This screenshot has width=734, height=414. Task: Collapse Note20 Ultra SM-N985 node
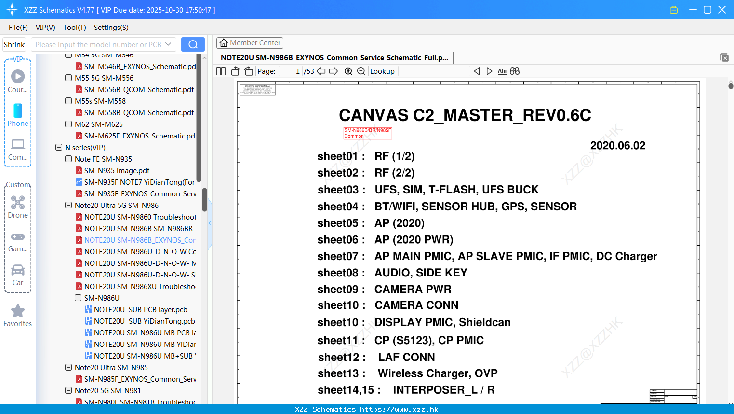click(x=68, y=367)
